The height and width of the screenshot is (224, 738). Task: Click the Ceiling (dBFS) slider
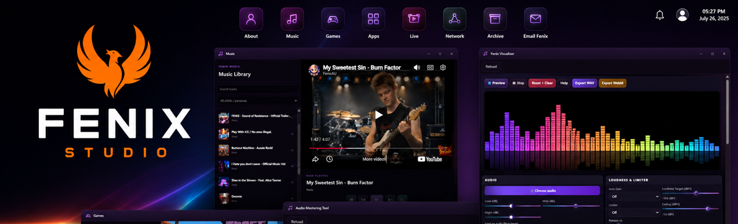coord(690,209)
